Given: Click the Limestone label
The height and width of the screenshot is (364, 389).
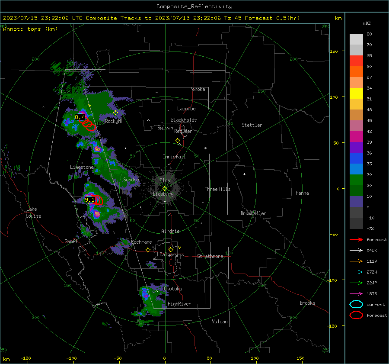Looking at the screenshot, I should click(x=82, y=167).
